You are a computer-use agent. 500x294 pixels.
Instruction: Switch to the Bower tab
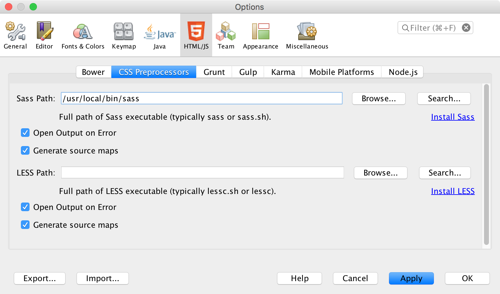pyautogui.click(x=93, y=72)
